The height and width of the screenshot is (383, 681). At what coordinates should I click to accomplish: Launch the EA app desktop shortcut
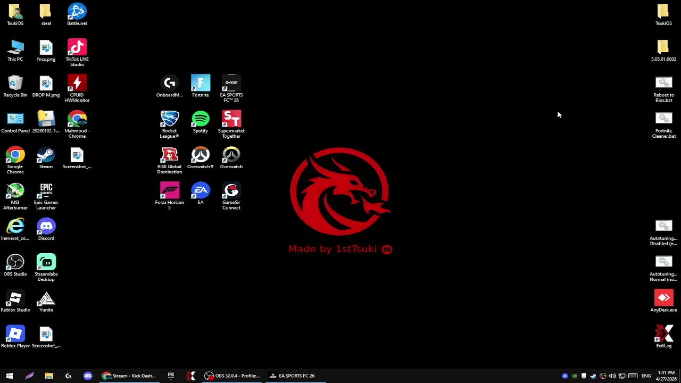pyautogui.click(x=201, y=194)
